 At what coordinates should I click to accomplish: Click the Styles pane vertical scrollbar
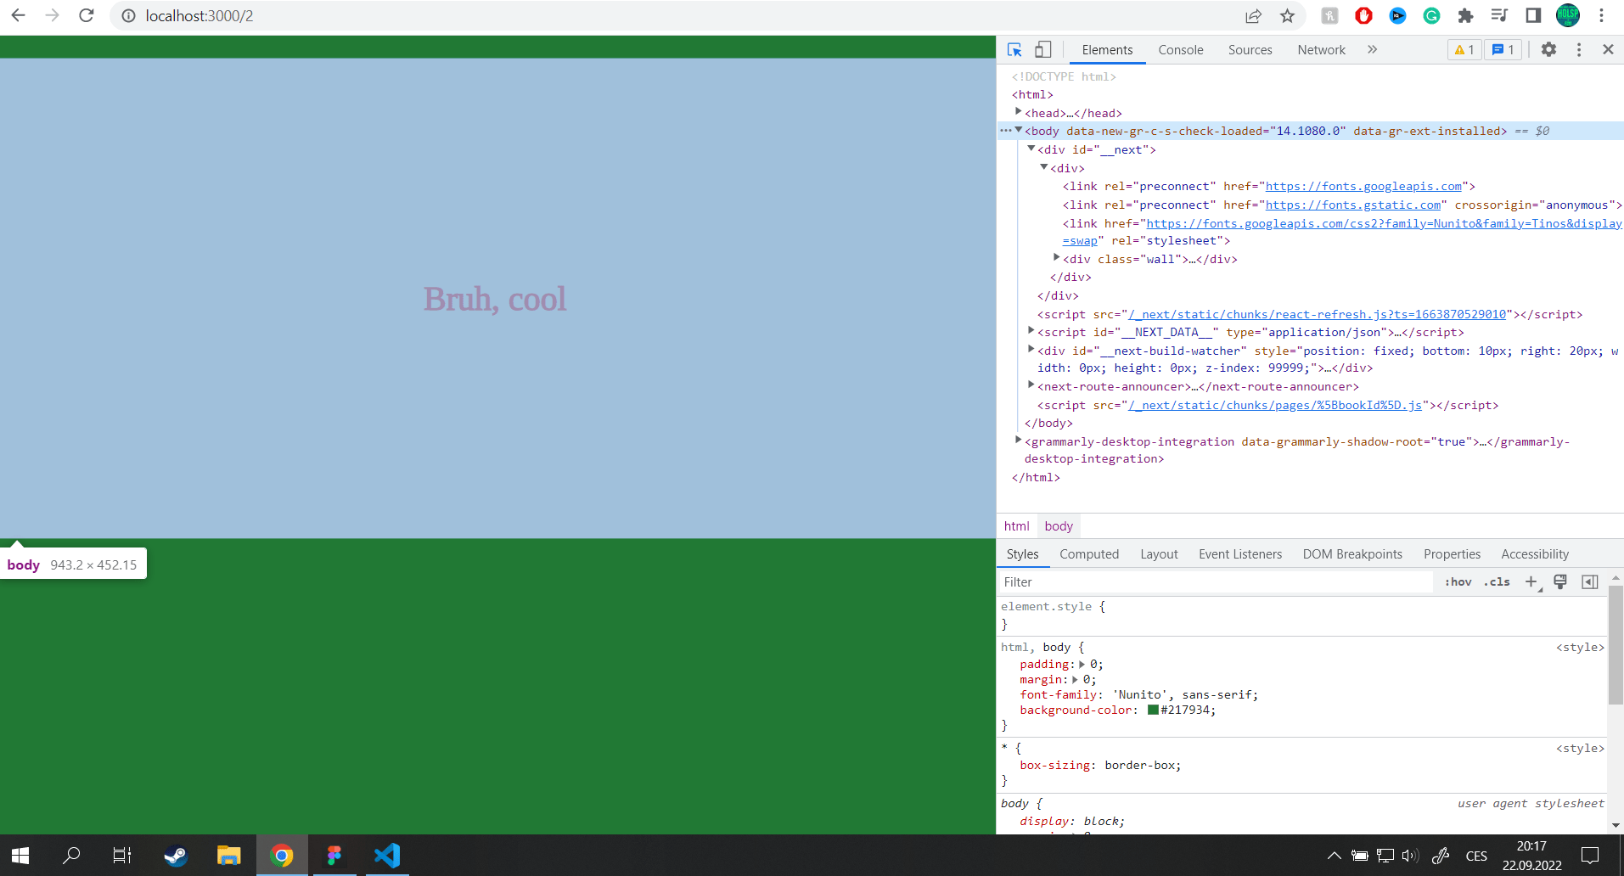[1616, 645]
